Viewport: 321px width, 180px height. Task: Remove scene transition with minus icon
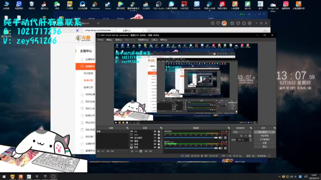(246, 136)
